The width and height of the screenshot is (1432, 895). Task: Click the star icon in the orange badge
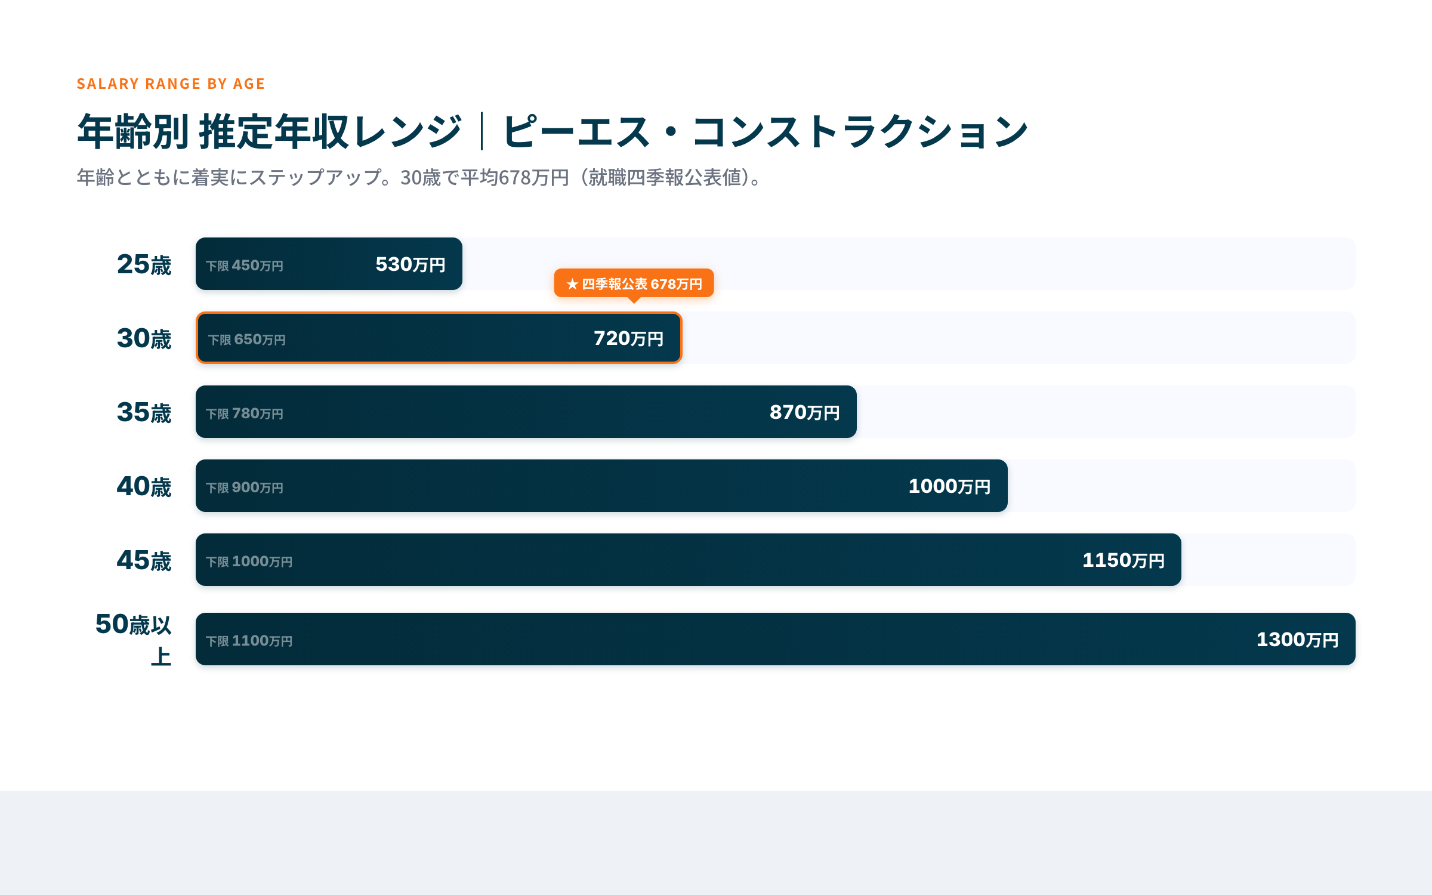[x=572, y=284]
